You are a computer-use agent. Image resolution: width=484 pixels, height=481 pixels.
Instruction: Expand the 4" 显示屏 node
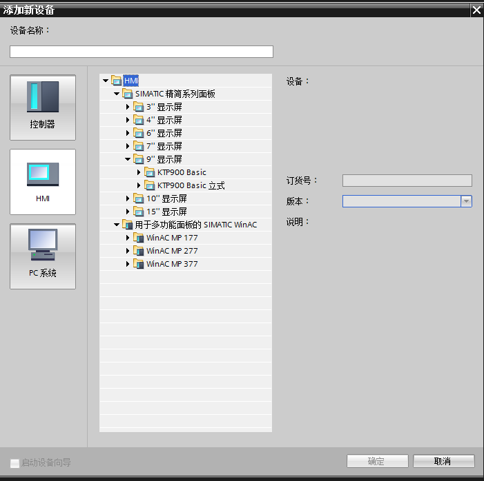[128, 120]
